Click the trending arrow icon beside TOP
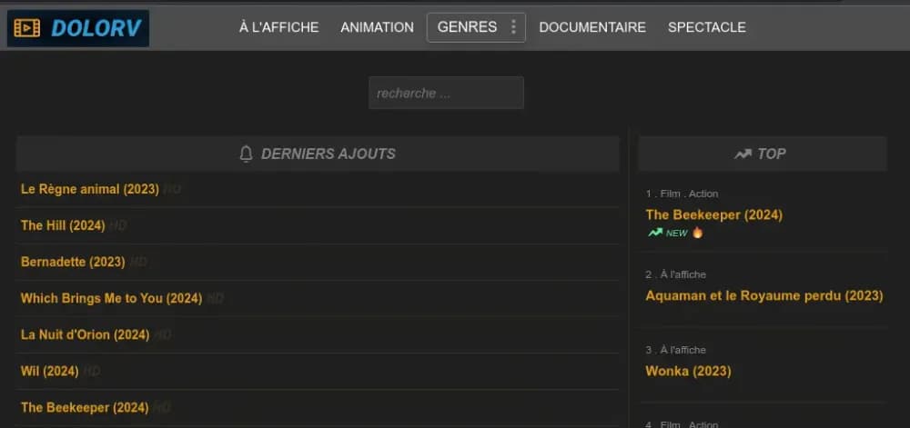Image resolution: width=910 pixels, height=428 pixels. pyautogui.click(x=743, y=154)
